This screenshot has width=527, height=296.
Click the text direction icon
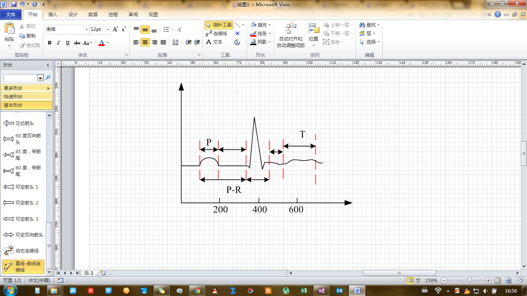point(176,42)
